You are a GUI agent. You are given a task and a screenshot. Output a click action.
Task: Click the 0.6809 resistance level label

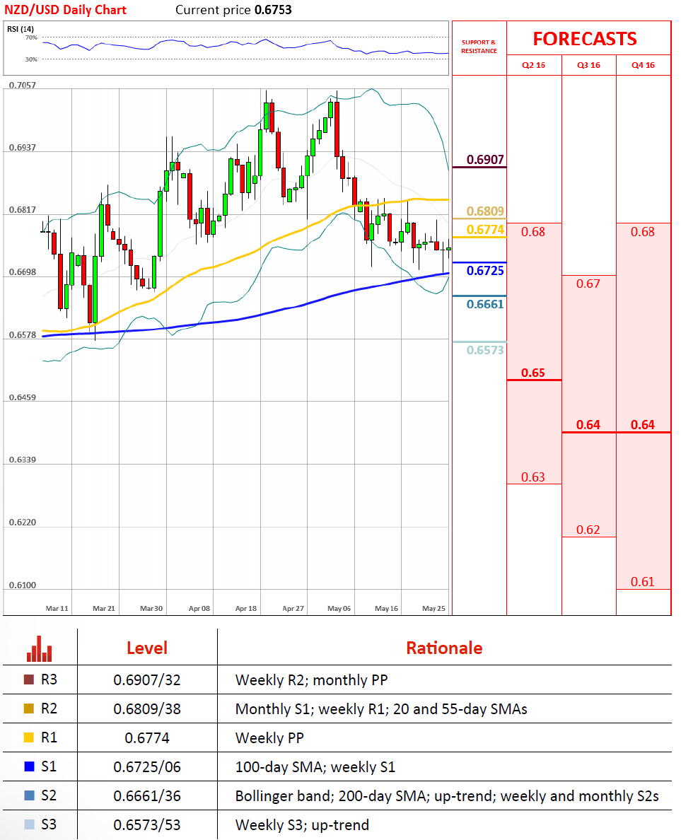tap(485, 211)
